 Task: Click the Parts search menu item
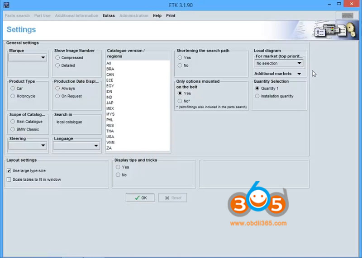point(17,16)
